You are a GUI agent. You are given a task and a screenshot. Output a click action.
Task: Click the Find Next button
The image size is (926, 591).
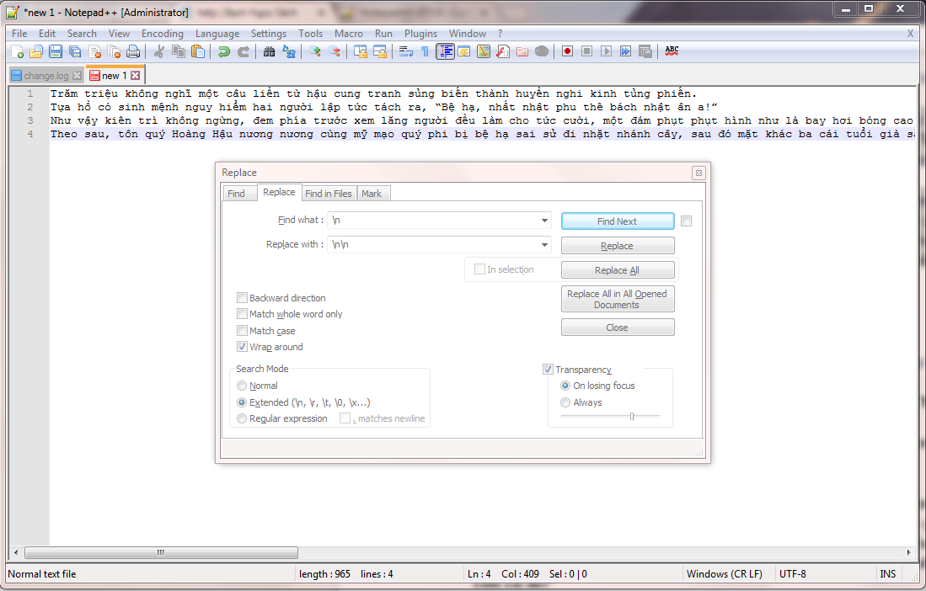click(x=617, y=221)
